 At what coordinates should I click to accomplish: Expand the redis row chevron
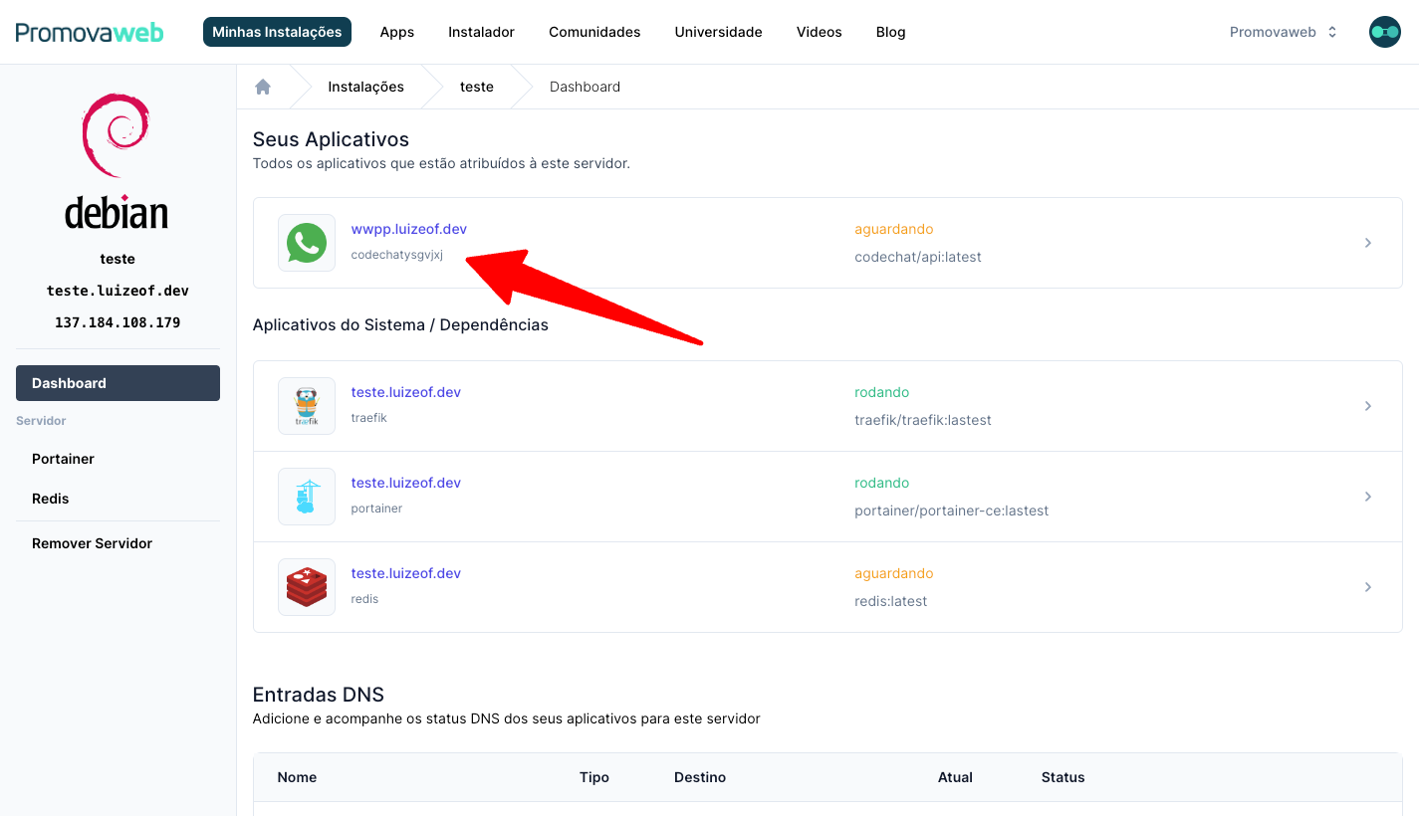1368,587
